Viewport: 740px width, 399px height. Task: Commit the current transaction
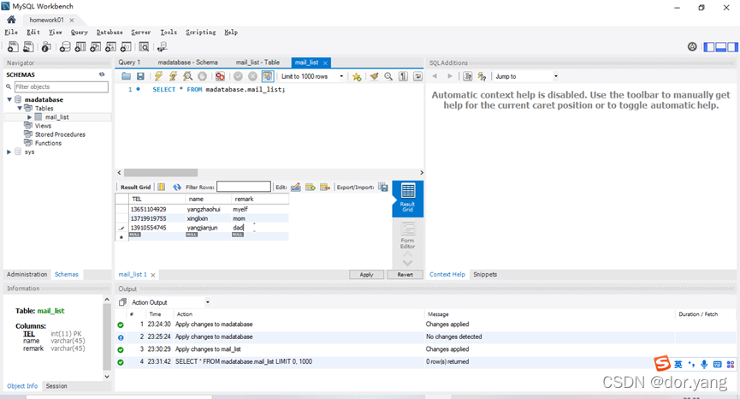point(238,76)
